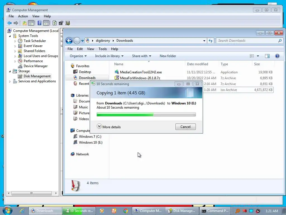
Task: Select Local Users and Groups node
Action: coord(41,56)
